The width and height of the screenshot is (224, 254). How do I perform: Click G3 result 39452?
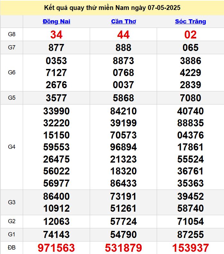click(x=190, y=196)
